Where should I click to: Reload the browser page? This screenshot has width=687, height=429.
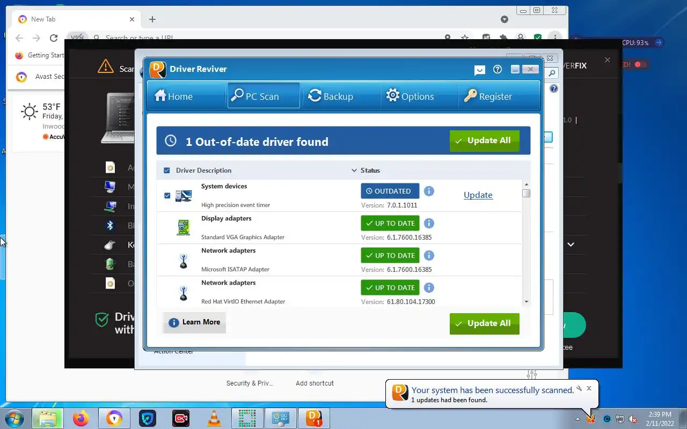coord(54,38)
